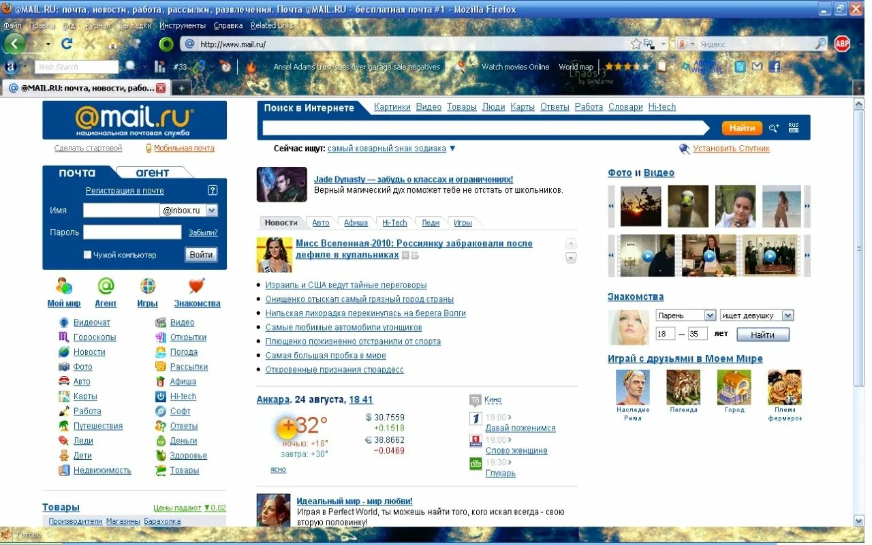872x545 pixels.
Task: Click the flame icon in the toolbar
Action: point(251,67)
